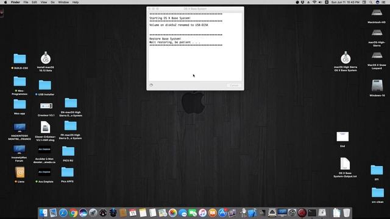Open Terminal in the Dock
Image resolution: width=390 pixels, height=219 pixels.
312,213
